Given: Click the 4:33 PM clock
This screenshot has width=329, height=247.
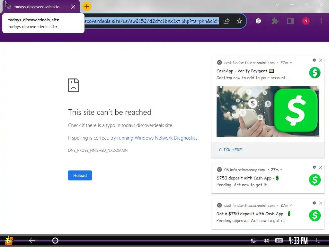Looking at the screenshot, I should [x=298, y=241].
